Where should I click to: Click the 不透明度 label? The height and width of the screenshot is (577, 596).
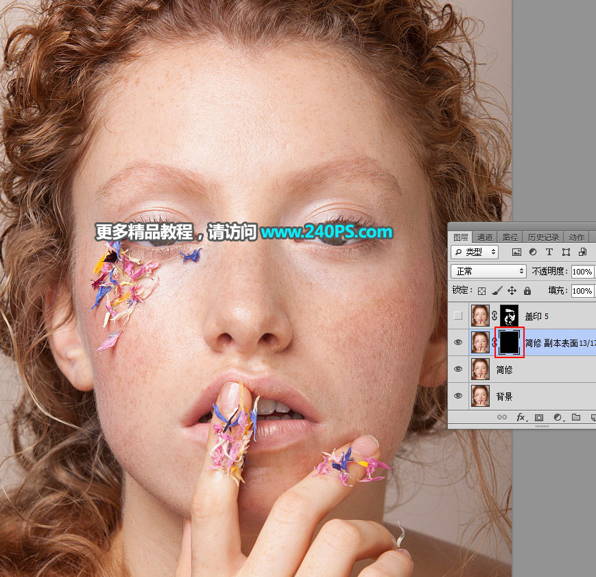(x=549, y=271)
